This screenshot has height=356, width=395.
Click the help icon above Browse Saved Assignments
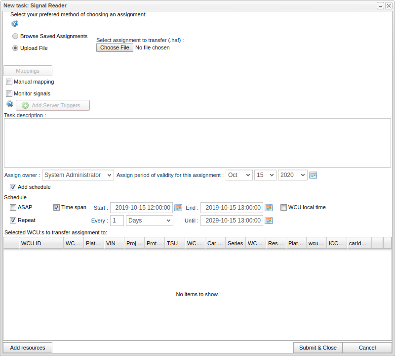tap(15, 23)
